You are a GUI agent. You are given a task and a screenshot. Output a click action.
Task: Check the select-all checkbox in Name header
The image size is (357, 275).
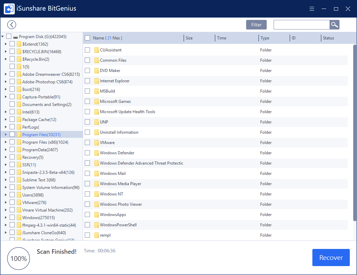[x=88, y=38]
